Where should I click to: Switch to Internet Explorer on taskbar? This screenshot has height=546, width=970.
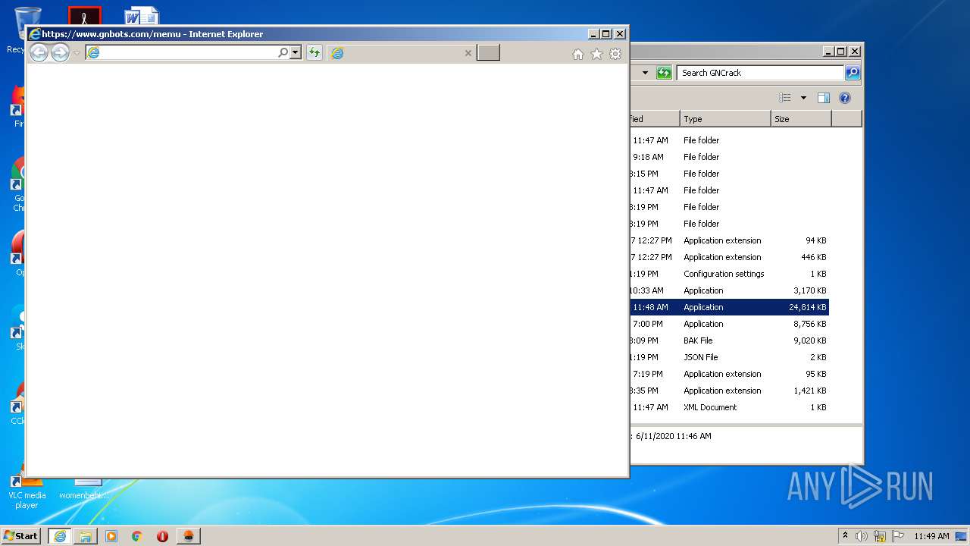pyautogui.click(x=60, y=535)
